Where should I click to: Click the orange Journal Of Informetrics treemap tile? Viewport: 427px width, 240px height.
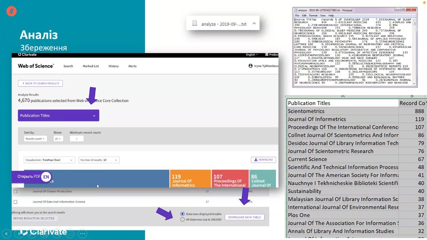tap(190, 179)
